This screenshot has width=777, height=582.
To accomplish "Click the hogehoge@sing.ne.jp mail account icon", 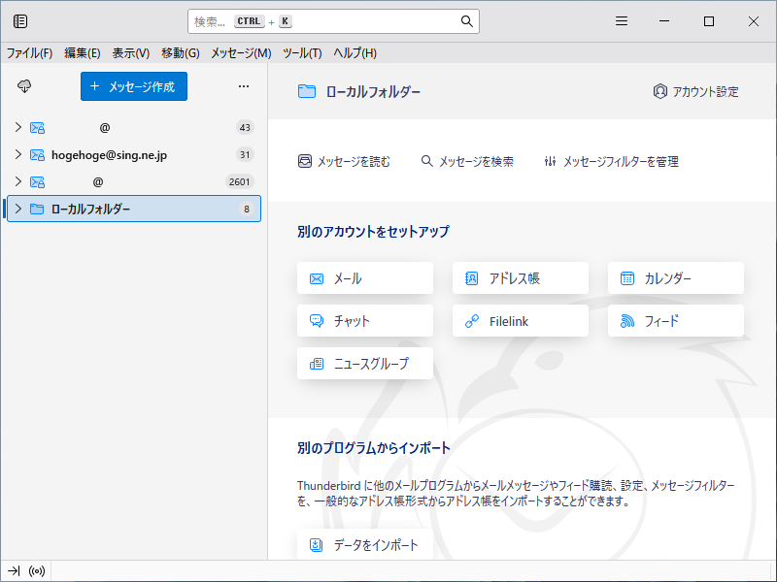I will 37,155.
